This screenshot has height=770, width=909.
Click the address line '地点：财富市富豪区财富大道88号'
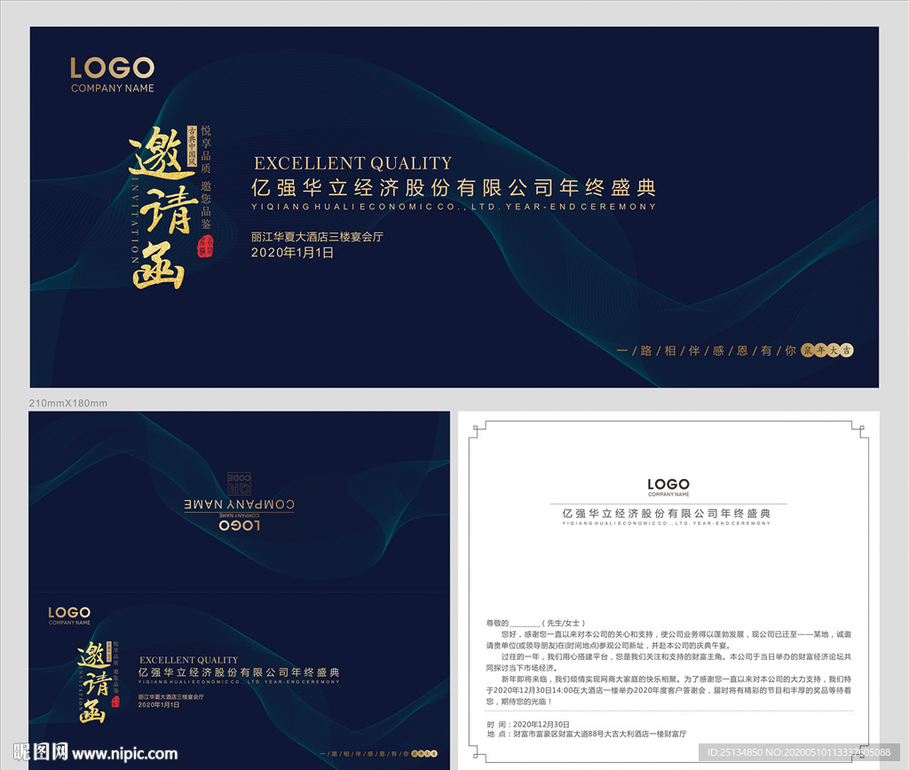coord(586,735)
